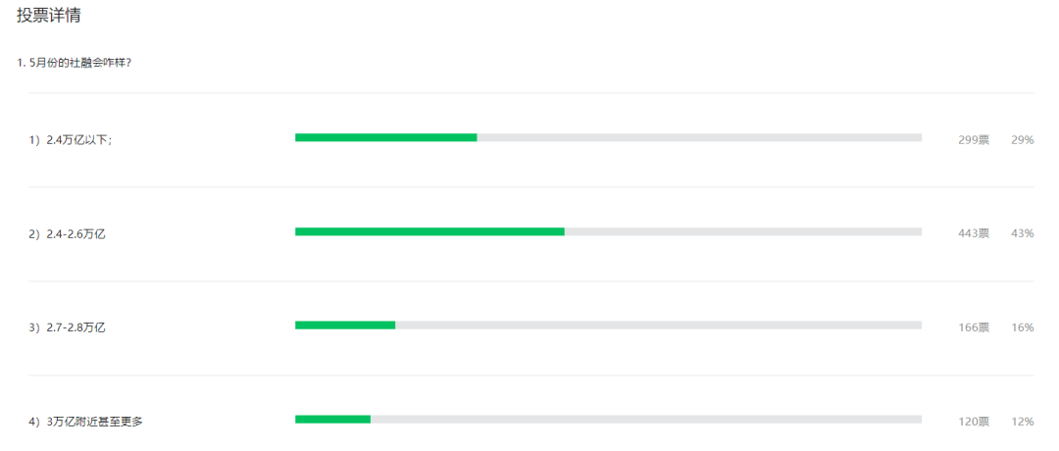The height and width of the screenshot is (451, 1059).
Task: Click gray bar remainder of 2.4万亿以下 row
Action: point(699,137)
